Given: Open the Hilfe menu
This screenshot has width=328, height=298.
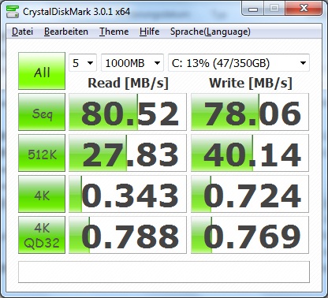Looking at the screenshot, I should (x=149, y=32).
